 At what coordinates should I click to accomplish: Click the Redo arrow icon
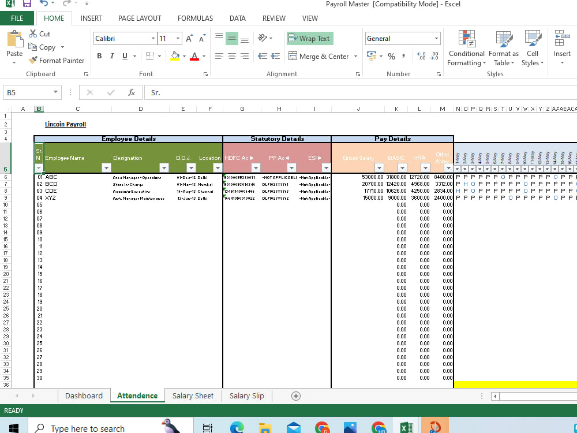(x=66, y=3)
